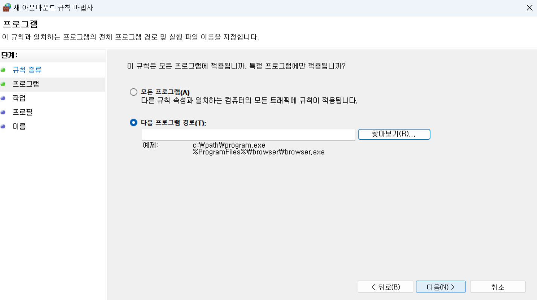537x300 pixels.
Task: Click the program path input field
Action: pyautogui.click(x=248, y=135)
